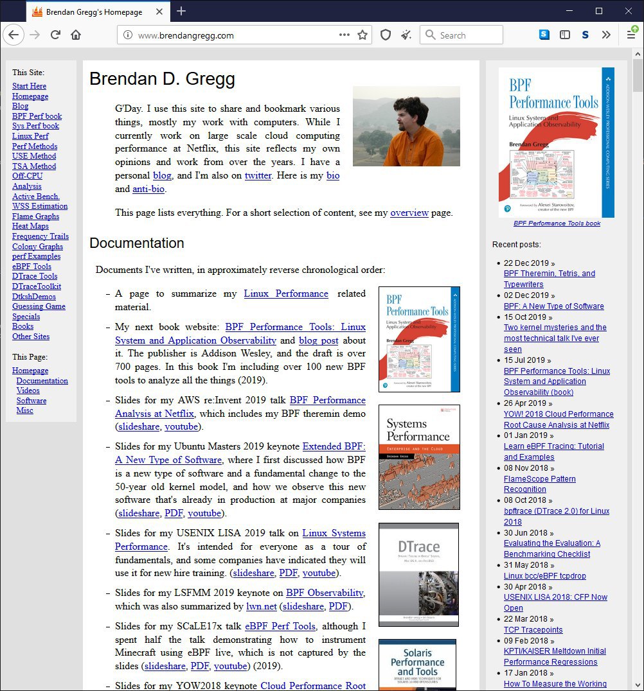Open BPF Performance Tools book caption link

click(x=557, y=223)
